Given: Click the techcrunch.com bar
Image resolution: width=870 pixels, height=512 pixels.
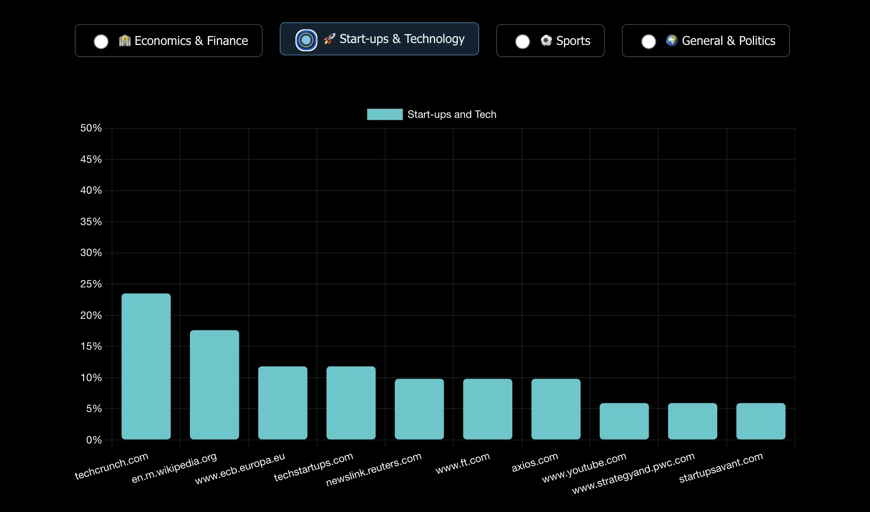Looking at the screenshot, I should [x=146, y=366].
